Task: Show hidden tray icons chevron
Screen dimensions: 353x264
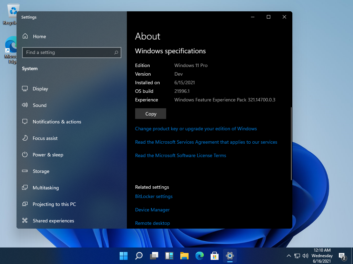Action: 289,256
